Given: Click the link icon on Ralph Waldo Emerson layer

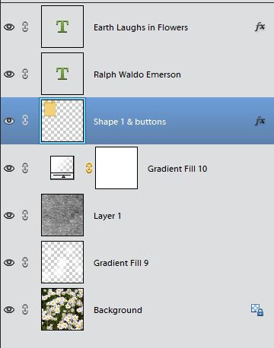Looking at the screenshot, I should pyautogui.click(x=25, y=74).
